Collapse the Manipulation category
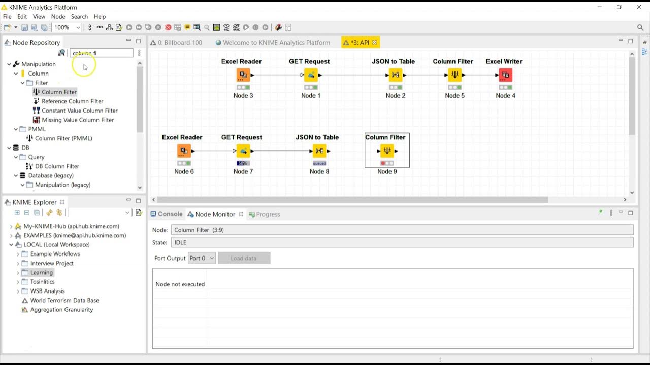The height and width of the screenshot is (365, 650). pyautogui.click(x=9, y=64)
